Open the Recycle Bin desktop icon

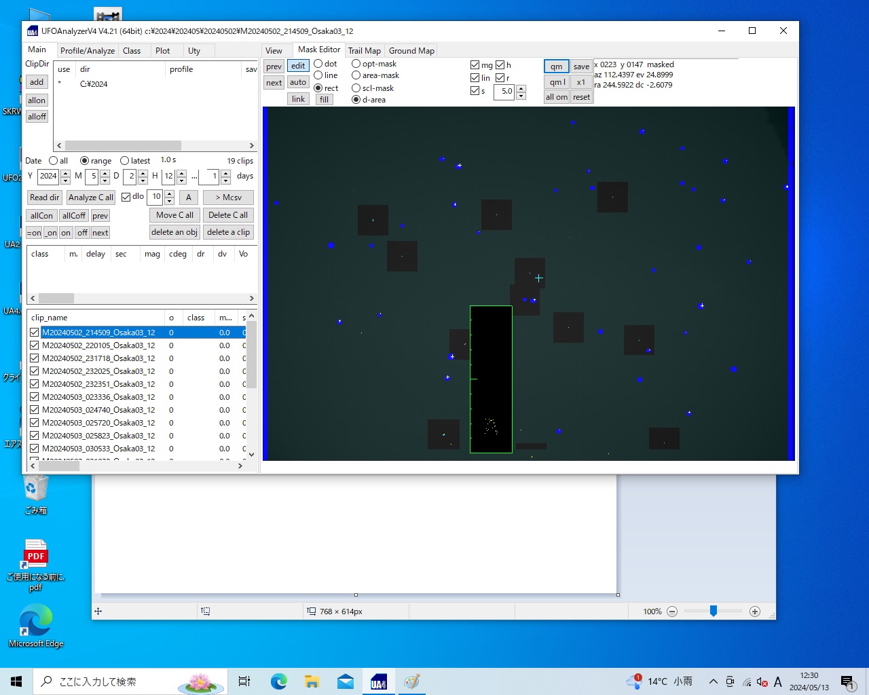[x=35, y=489]
